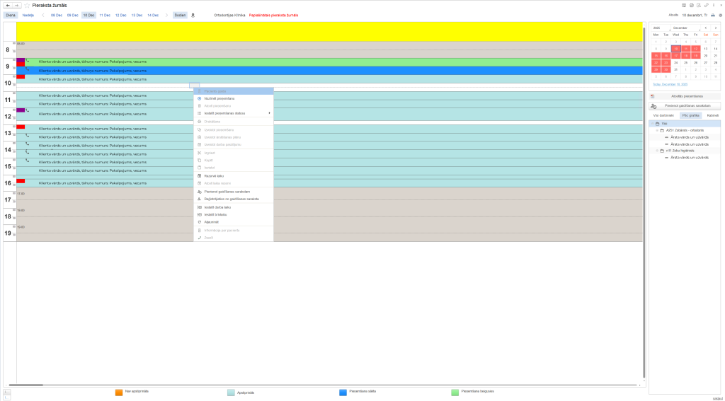Select the Diena day view toggle
Image resolution: width=725 pixels, height=401 pixels.
coord(11,15)
